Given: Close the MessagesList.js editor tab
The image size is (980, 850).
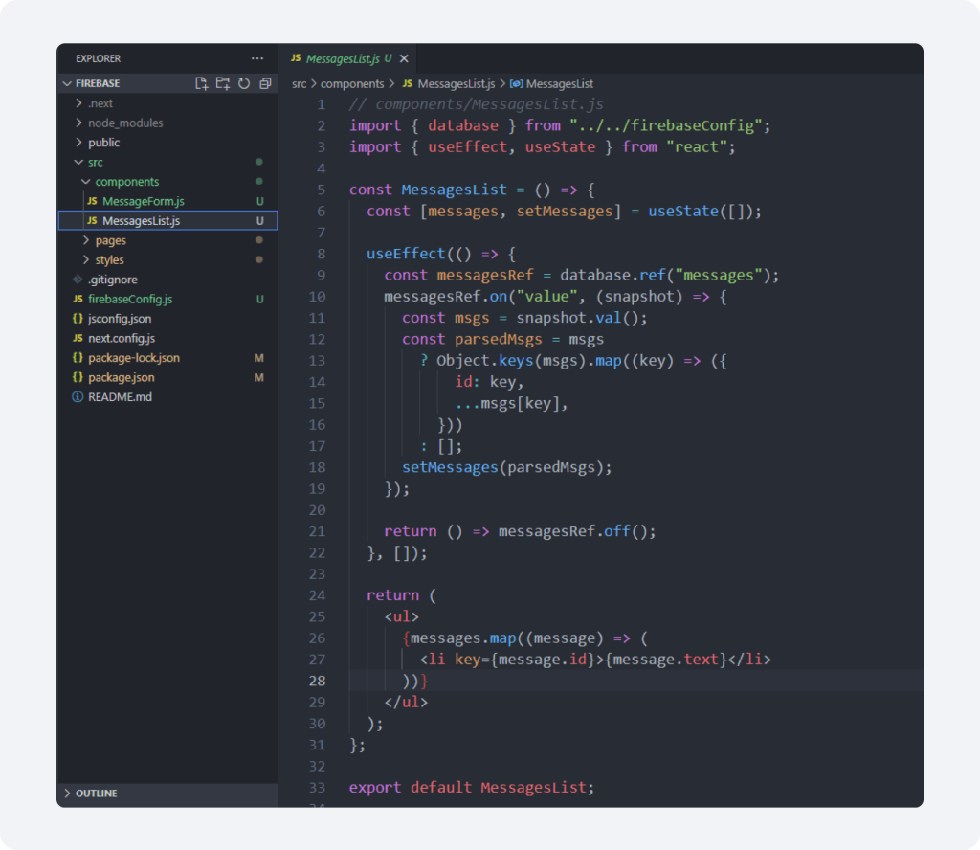Looking at the screenshot, I should 405,58.
